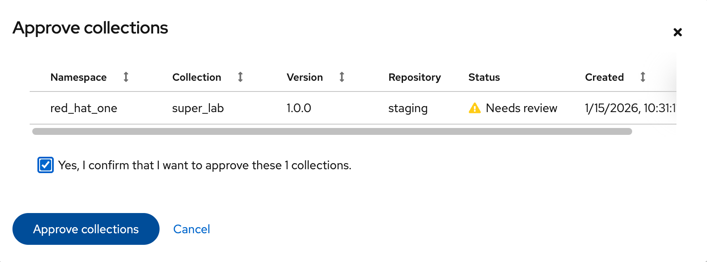Click the close X icon of the dialog
Viewport: 707px width, 262px height.
click(678, 32)
